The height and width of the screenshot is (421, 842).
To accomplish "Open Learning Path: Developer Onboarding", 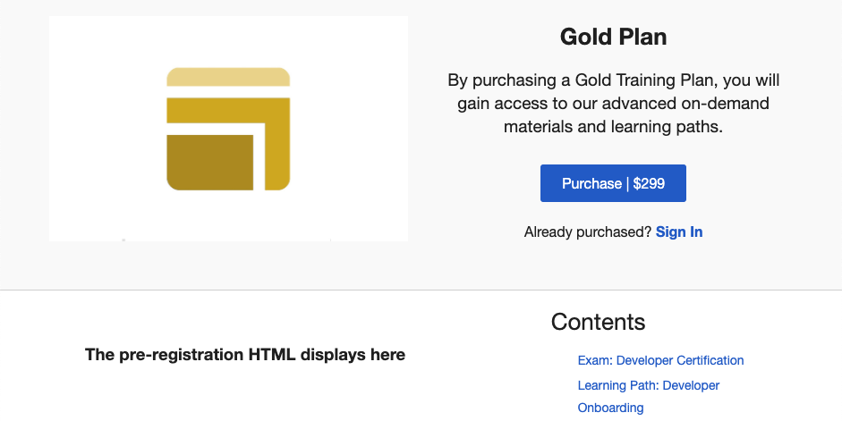I will click(648, 396).
